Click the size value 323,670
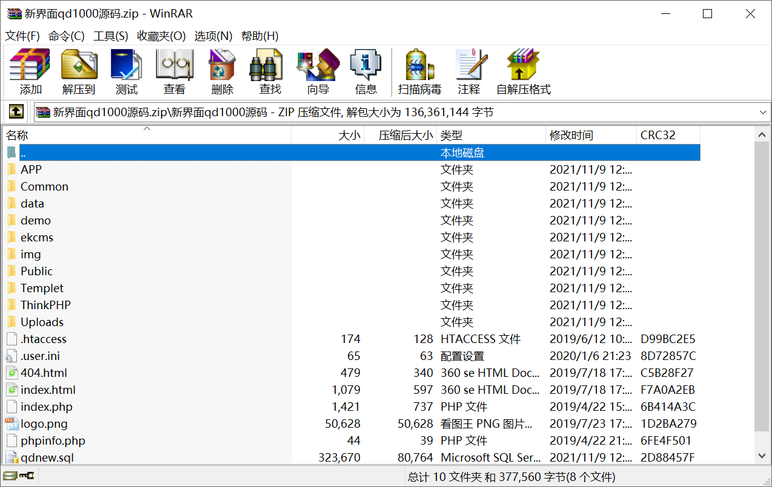Viewport: 772px width, 487px height. click(x=339, y=458)
